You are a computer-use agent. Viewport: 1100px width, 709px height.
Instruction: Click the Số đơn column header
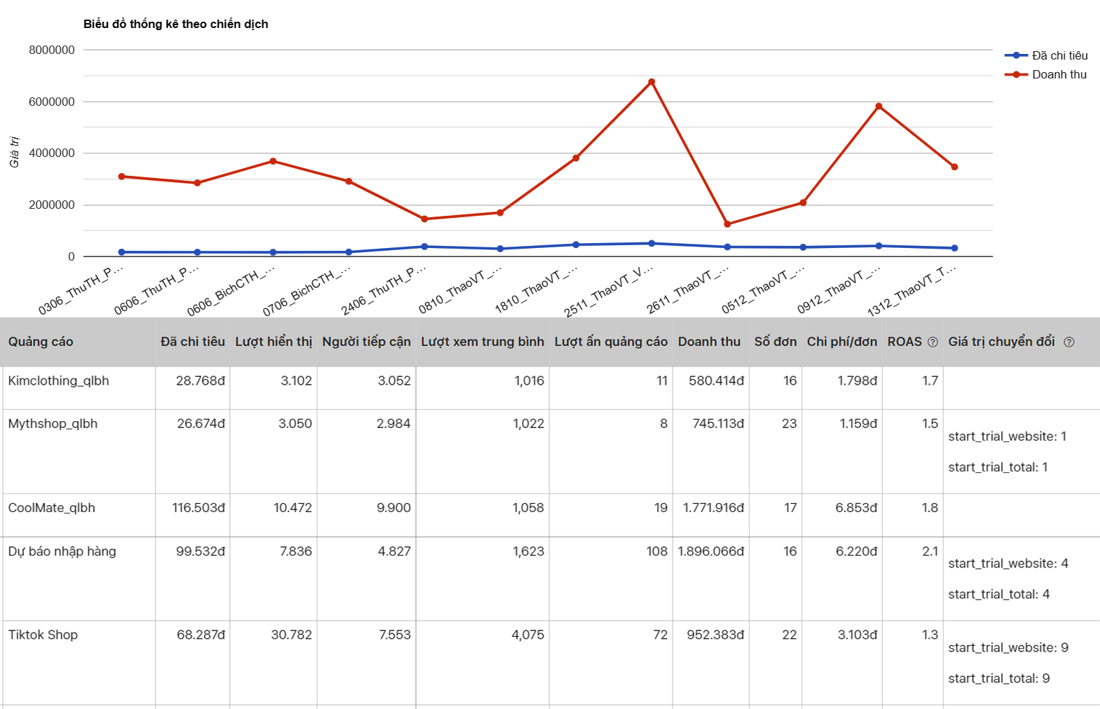[775, 342]
